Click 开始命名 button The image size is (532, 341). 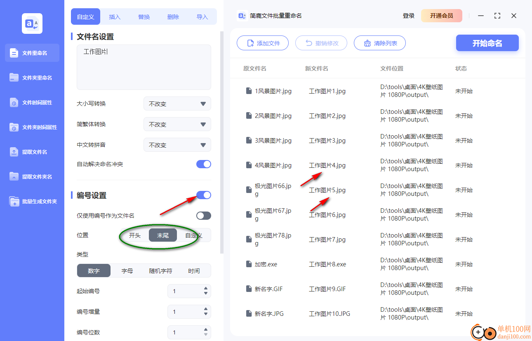pos(487,43)
